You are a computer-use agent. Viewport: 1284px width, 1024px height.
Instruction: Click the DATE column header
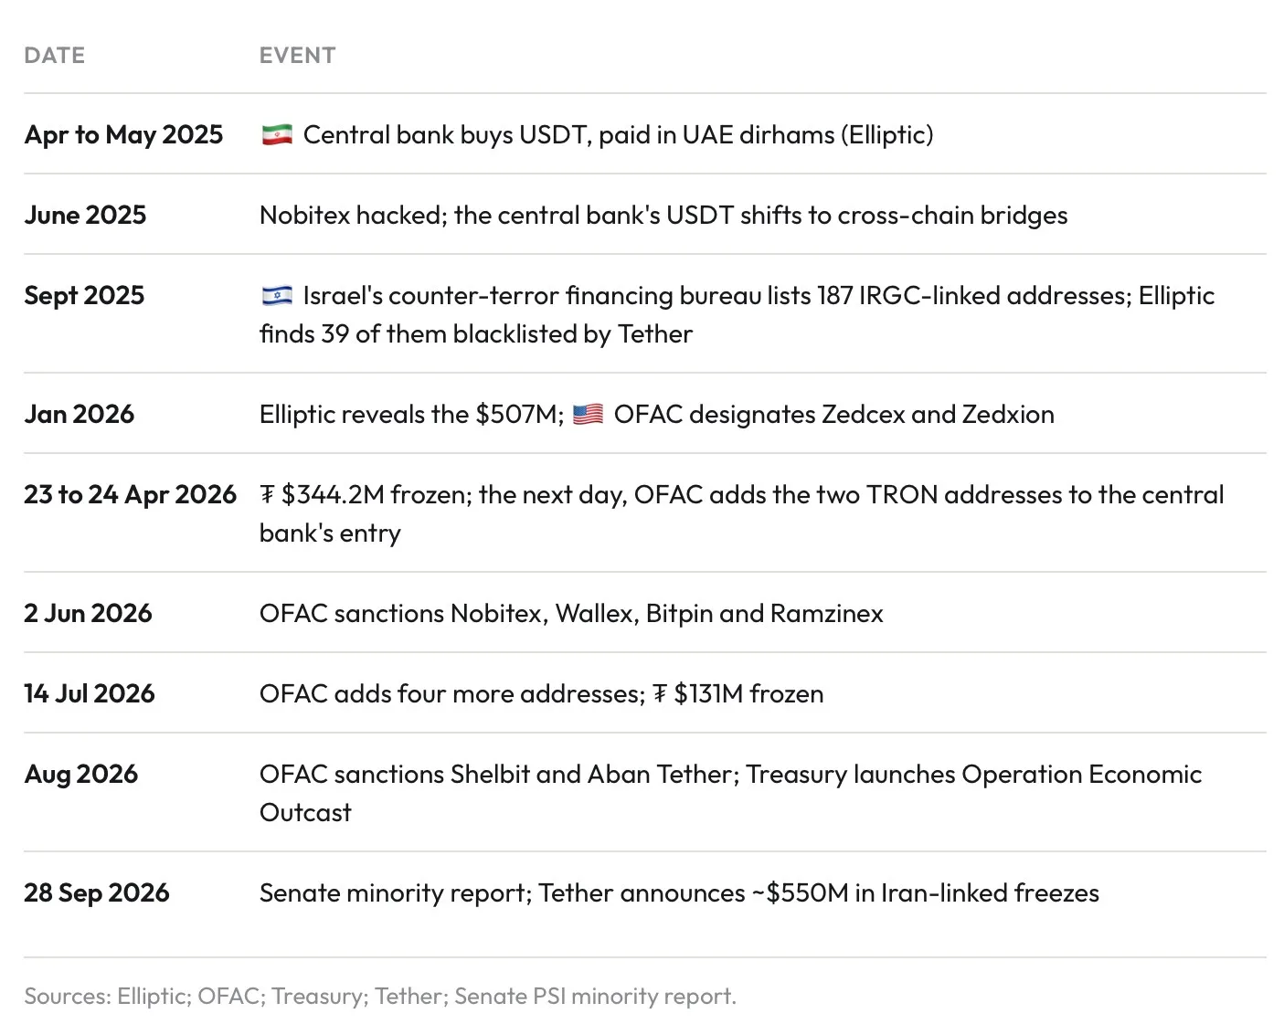[x=55, y=56]
